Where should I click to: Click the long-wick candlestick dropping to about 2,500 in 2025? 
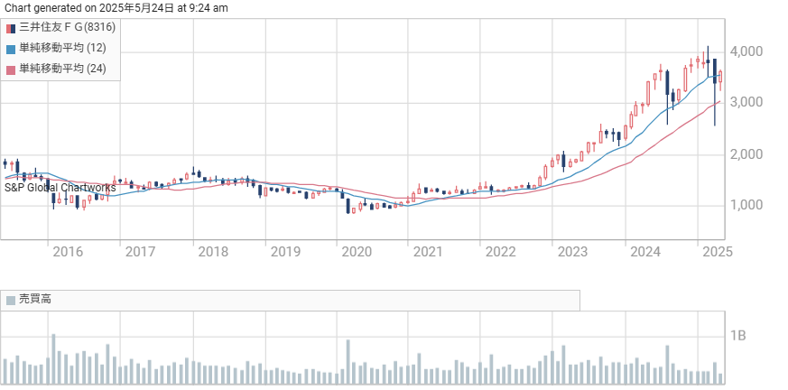(x=715, y=92)
